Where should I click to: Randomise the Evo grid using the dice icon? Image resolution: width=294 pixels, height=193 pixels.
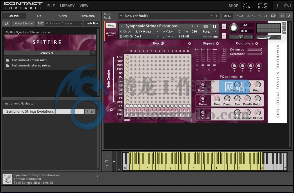click(162, 43)
